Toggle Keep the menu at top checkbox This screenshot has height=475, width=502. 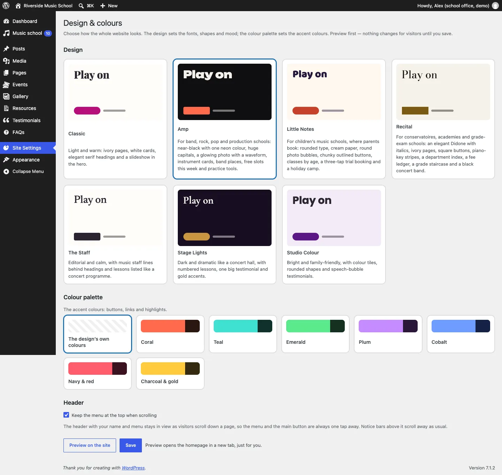(66, 415)
